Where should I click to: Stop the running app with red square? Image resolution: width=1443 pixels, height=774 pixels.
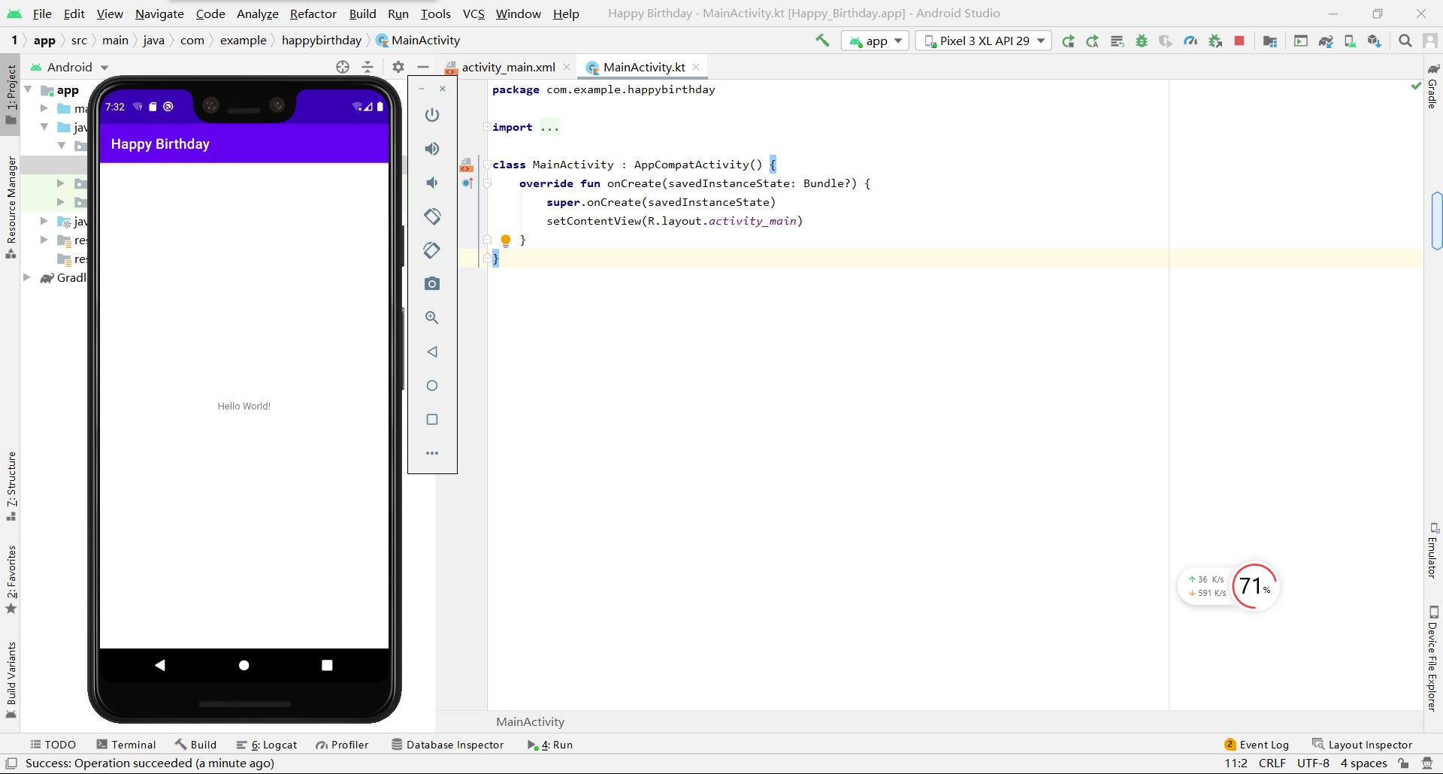(1239, 41)
